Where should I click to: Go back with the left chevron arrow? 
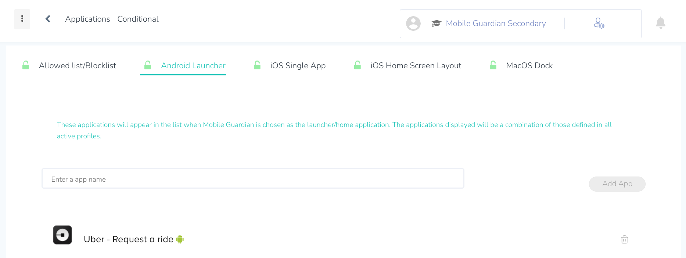pos(48,19)
